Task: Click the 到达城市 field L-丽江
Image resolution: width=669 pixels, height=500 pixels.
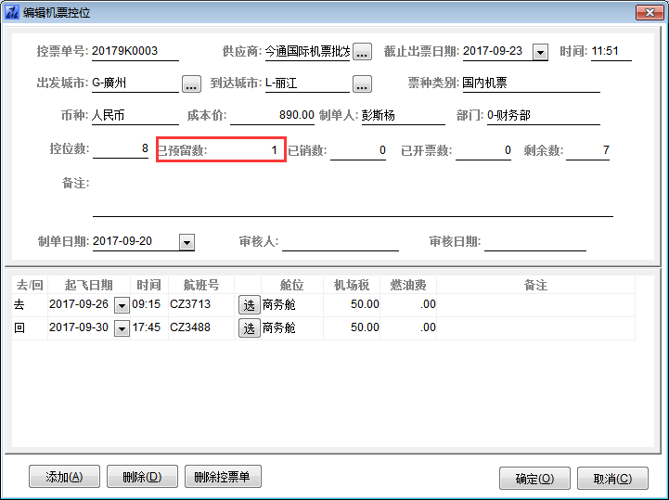Action: (x=308, y=83)
